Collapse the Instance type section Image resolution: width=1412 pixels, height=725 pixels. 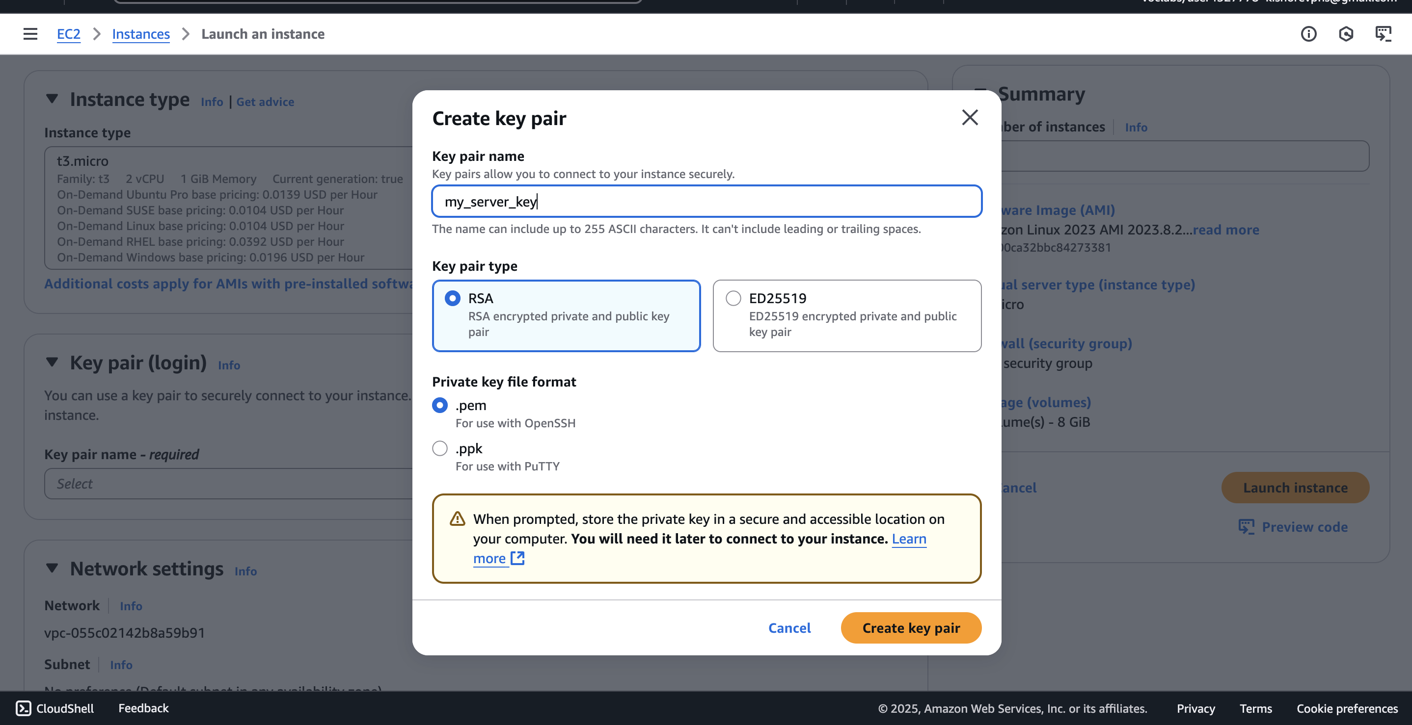(x=52, y=99)
